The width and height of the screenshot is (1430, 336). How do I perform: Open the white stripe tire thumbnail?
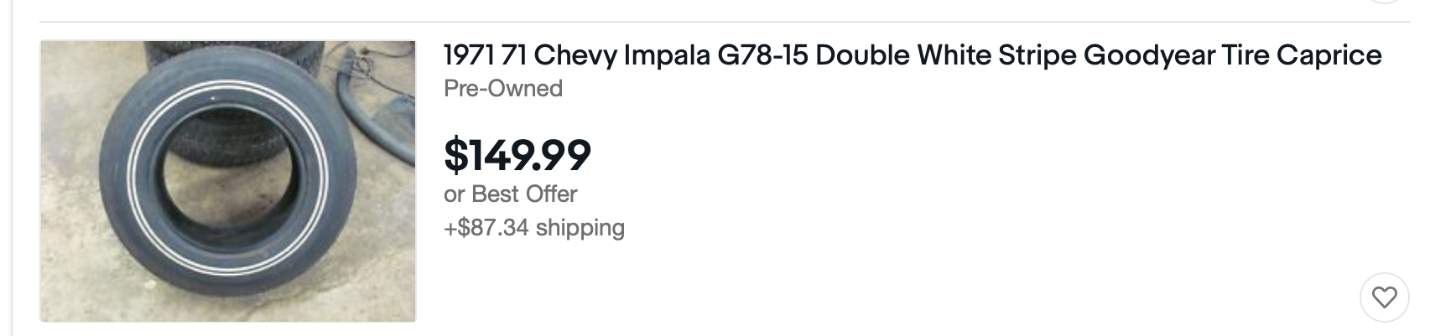click(x=228, y=181)
